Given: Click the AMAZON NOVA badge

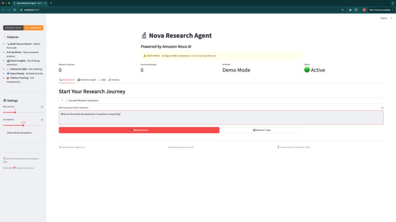Looking at the screenshot, I should pos(13,28).
